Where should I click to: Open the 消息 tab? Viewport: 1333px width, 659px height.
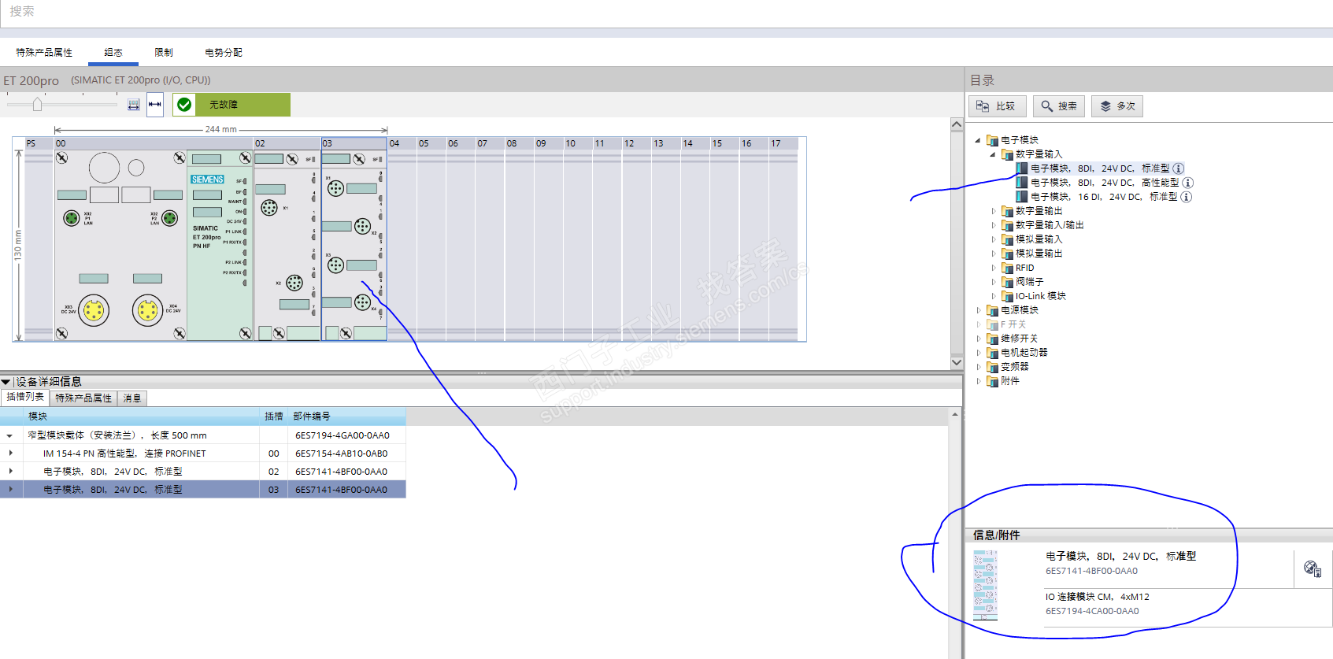point(132,398)
